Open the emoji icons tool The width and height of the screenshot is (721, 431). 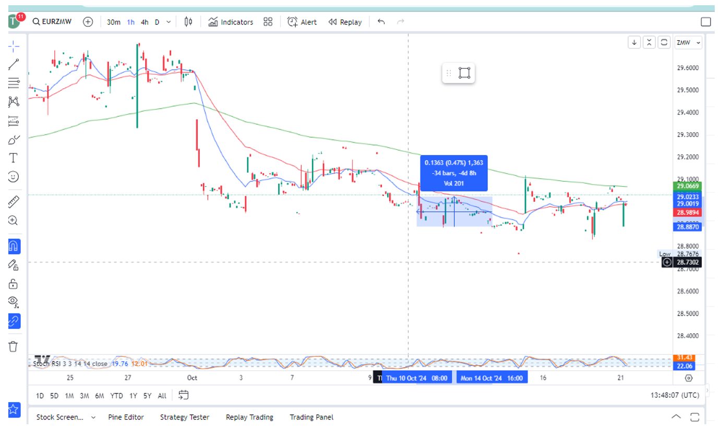[14, 176]
